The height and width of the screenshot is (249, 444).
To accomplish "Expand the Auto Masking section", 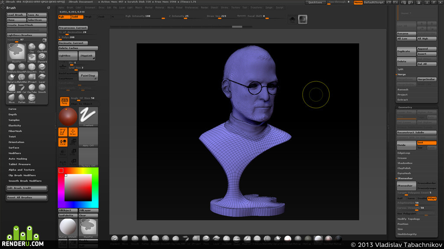I will click(x=17, y=159).
